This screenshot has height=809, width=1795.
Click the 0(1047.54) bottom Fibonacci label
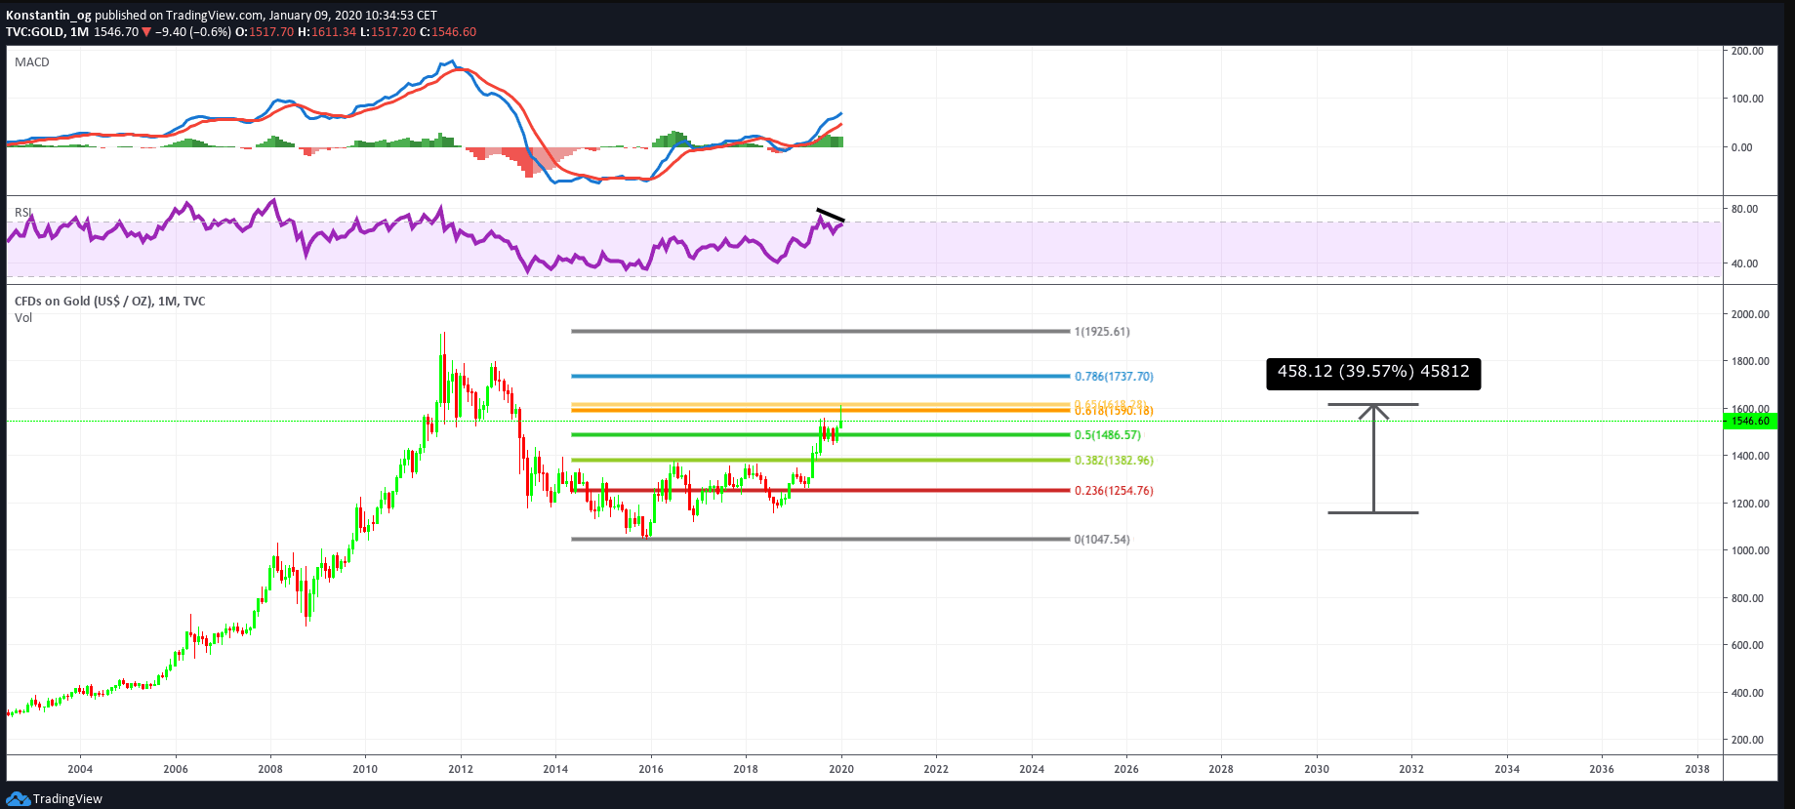pyautogui.click(x=1102, y=540)
